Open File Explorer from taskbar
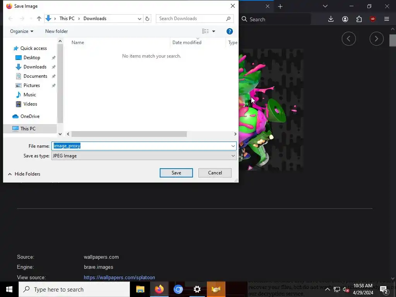396x297 pixels. click(x=140, y=289)
